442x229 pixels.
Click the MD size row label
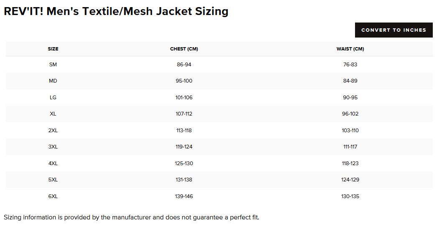[x=53, y=81]
